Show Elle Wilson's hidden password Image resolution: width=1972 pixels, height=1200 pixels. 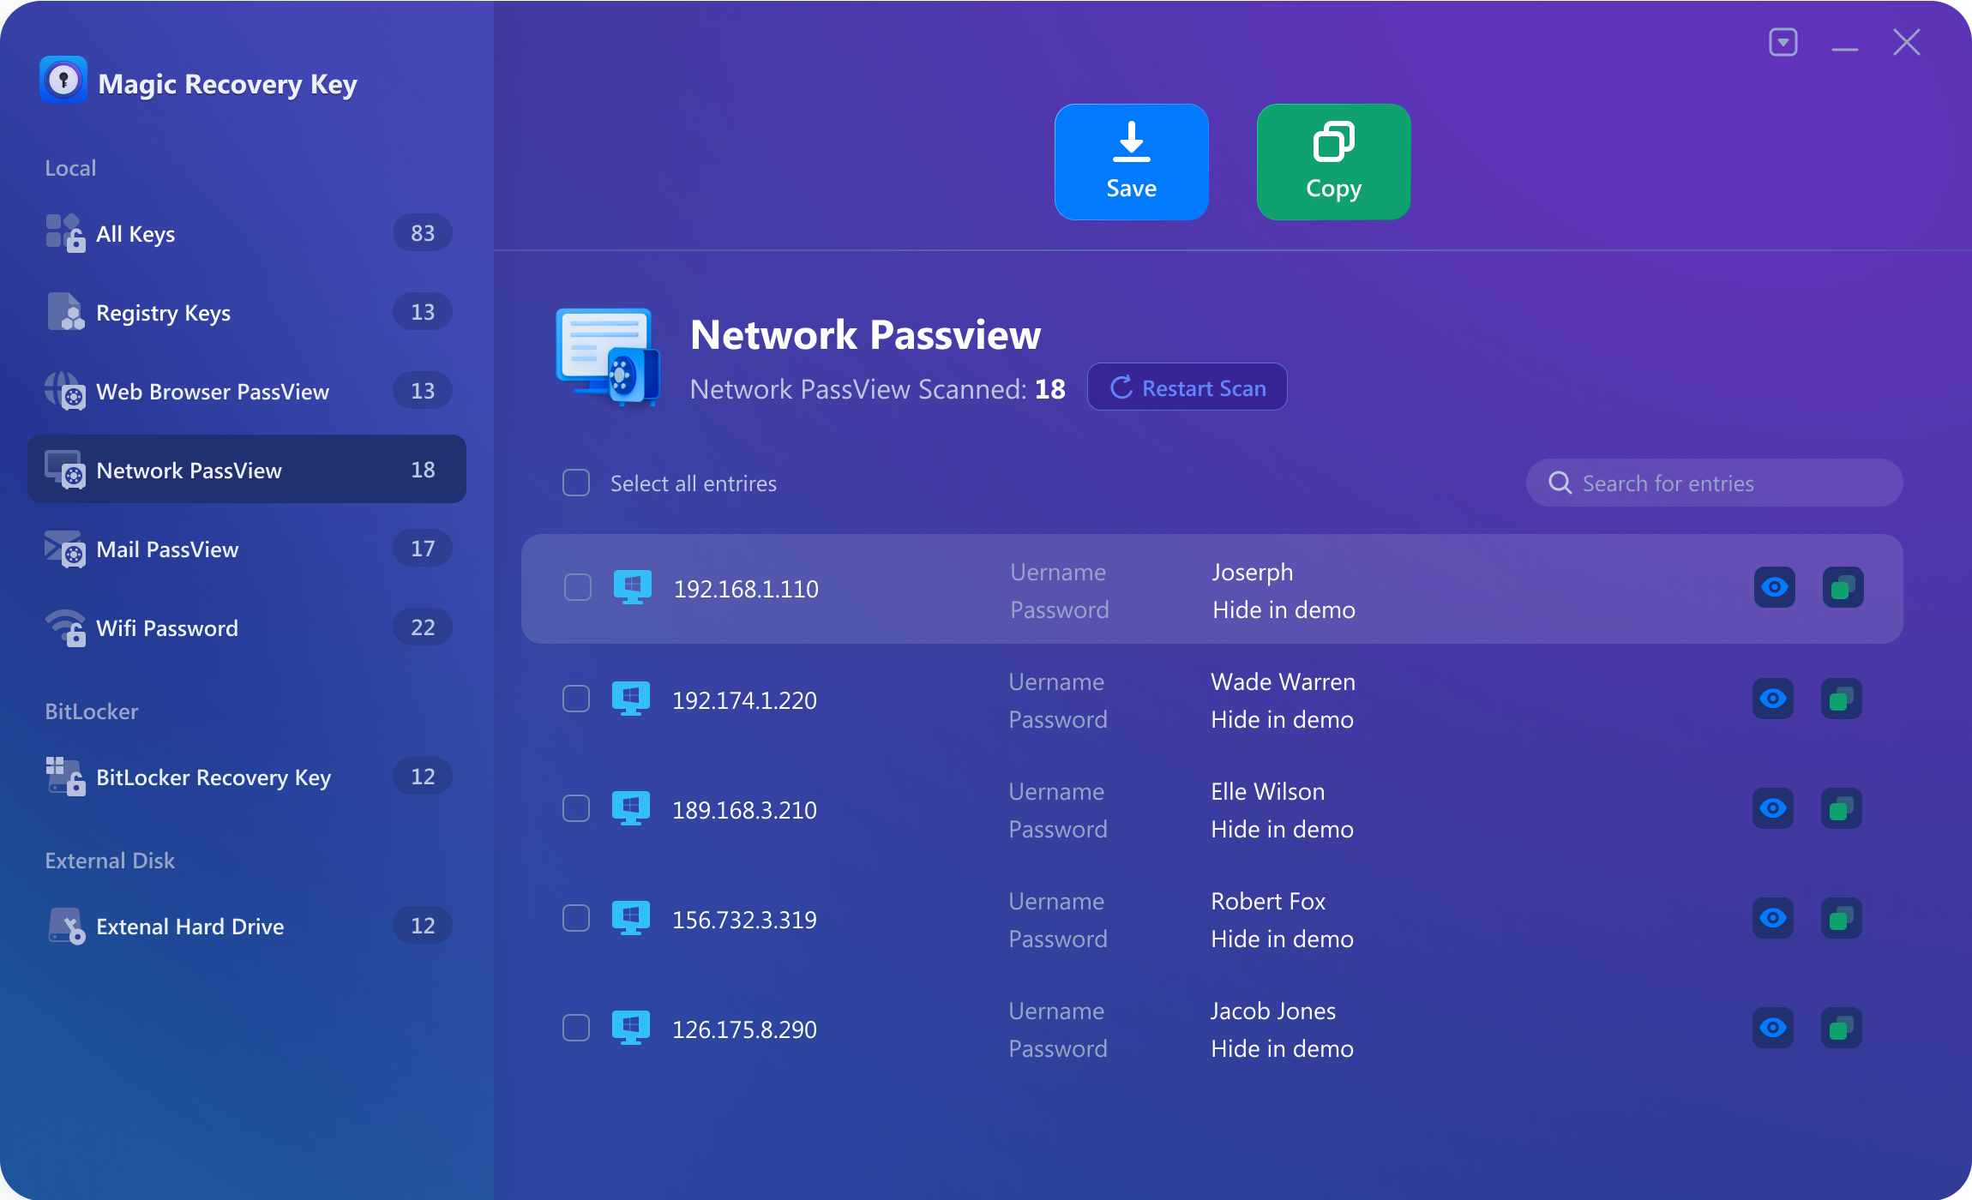coord(1774,808)
